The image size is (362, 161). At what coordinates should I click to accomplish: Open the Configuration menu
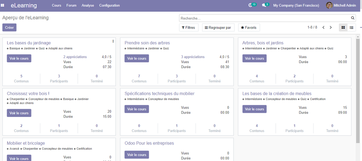point(109,5)
